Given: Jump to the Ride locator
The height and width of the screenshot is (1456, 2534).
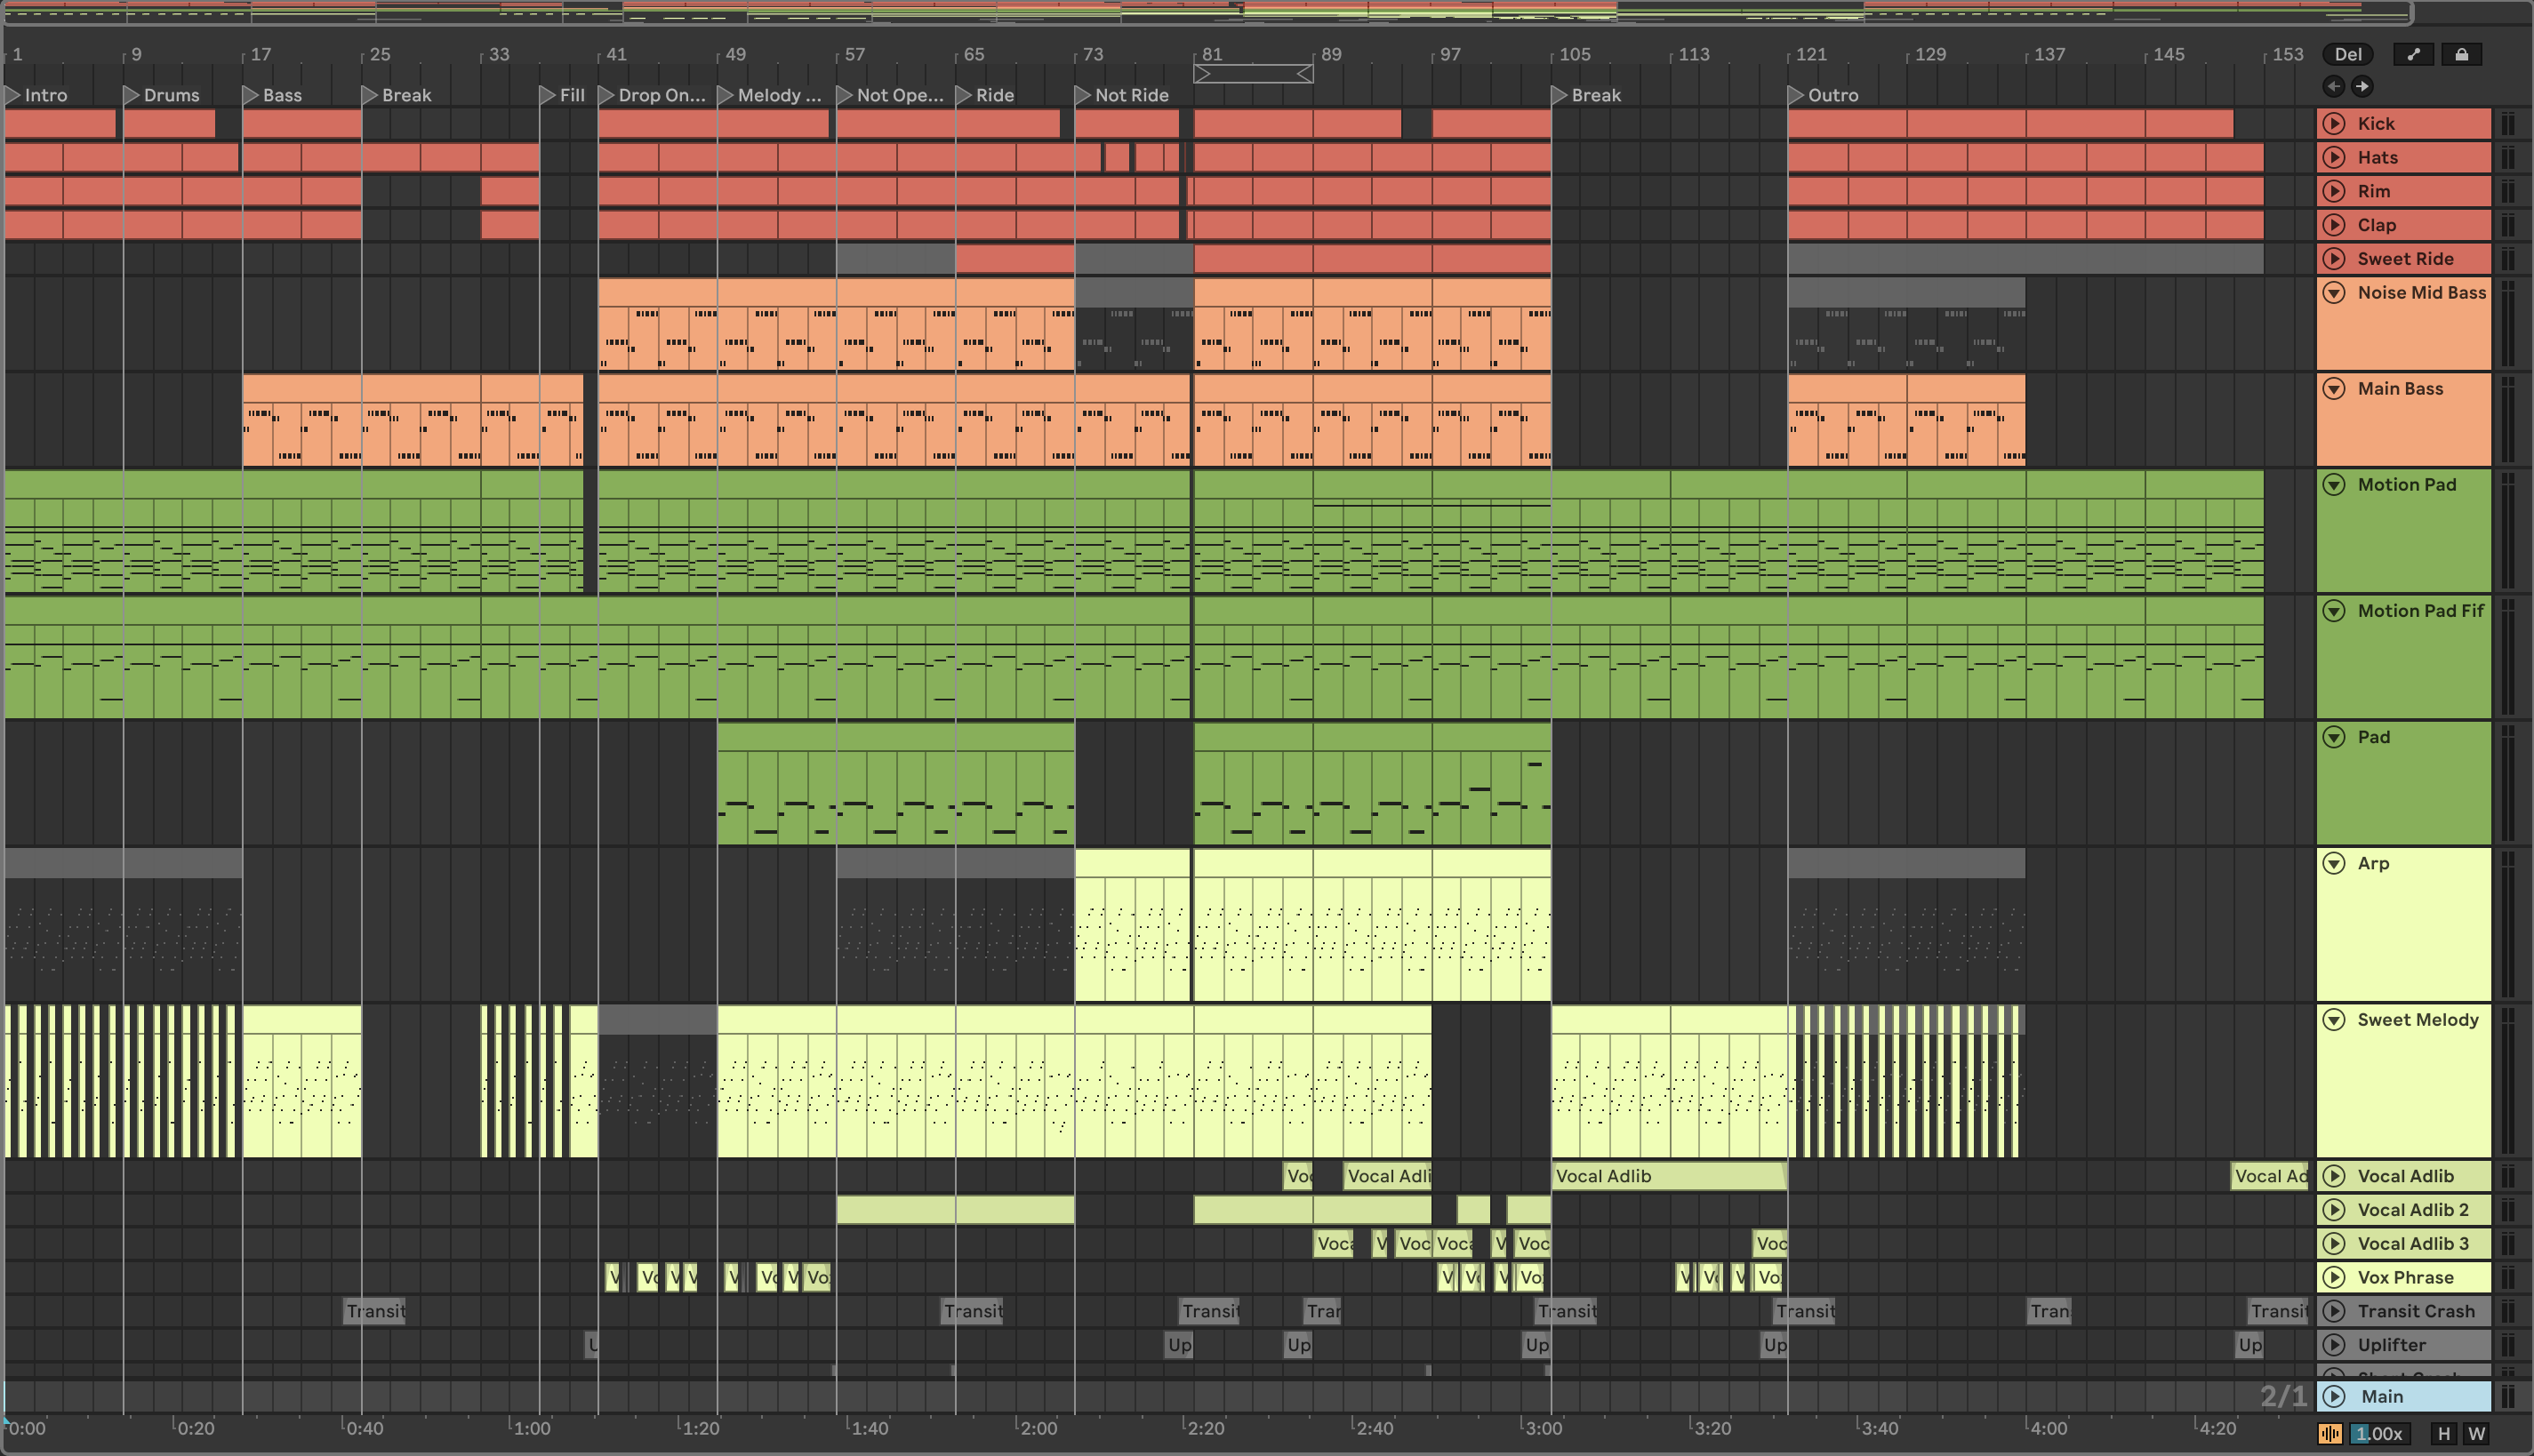Looking at the screenshot, I should 986,95.
